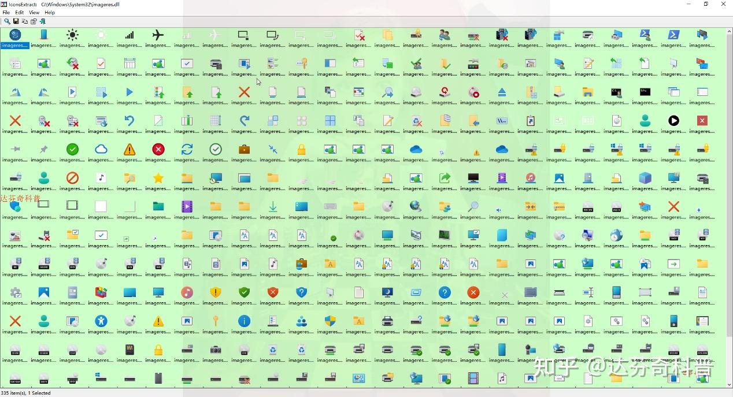This screenshot has height=397, width=733.
Task: Click the Copy selected icons toolbar icon
Action: (25, 21)
